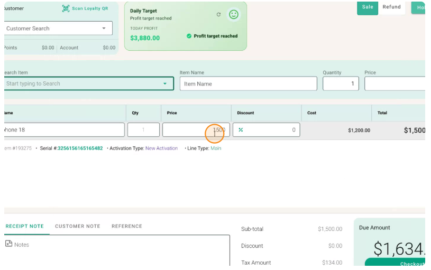Click the Discount $0.00 summary value
Viewport: 431px width, 270px height.
tap(335, 246)
